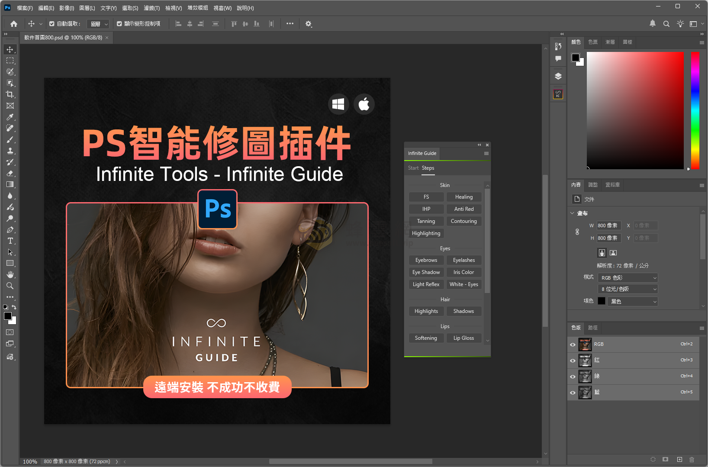Viewport: 708px width, 467px height.
Task: Select the Zoom tool
Action: pyautogui.click(x=10, y=286)
